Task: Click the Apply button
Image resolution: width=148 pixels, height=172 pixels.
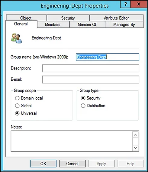Action: 101,164
